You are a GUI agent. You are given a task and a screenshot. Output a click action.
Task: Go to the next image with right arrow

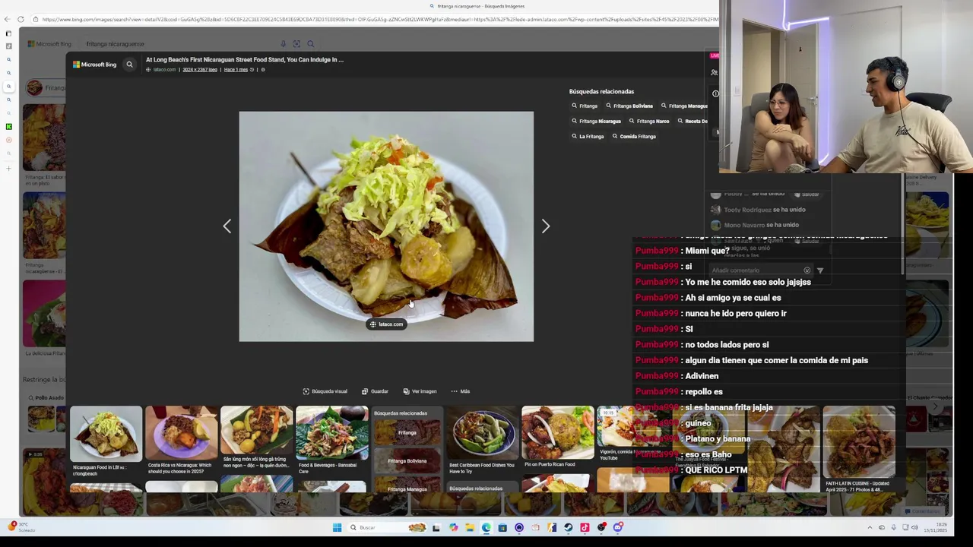[x=545, y=226]
